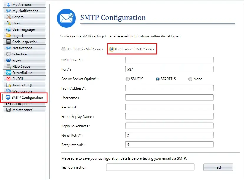Click the User language globe icon

click(x=9, y=29)
